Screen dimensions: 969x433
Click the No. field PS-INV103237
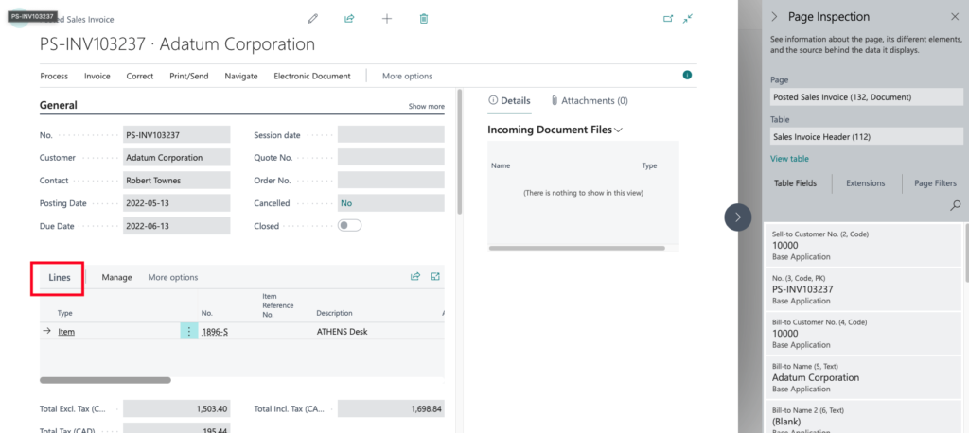point(177,134)
